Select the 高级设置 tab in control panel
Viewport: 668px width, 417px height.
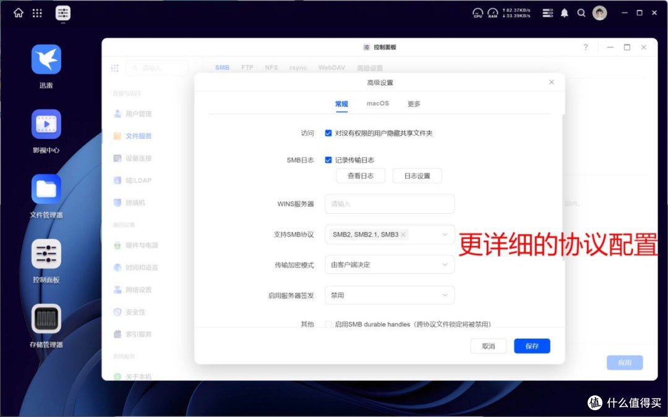coord(370,68)
